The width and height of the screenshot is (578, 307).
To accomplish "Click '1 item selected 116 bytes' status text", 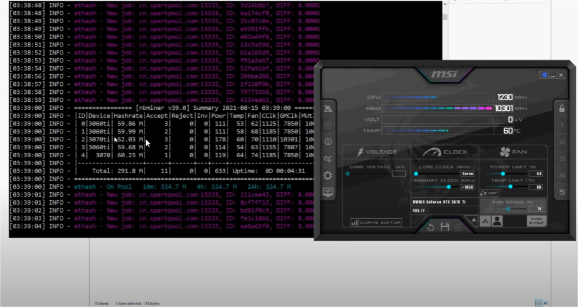I will point(138,303).
